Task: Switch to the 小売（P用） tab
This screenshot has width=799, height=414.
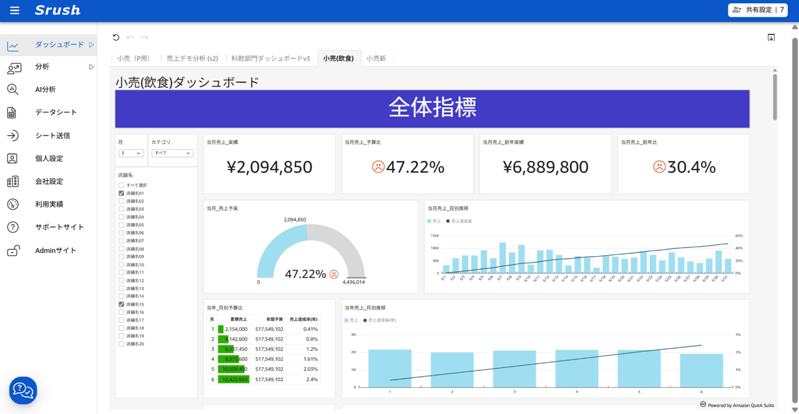Action: pos(132,57)
